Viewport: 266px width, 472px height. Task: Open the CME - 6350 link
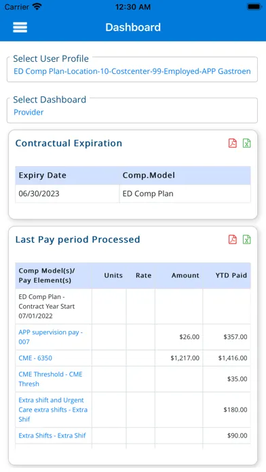tap(35, 358)
